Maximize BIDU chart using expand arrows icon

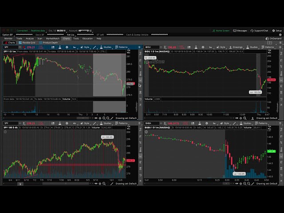pos(269,51)
